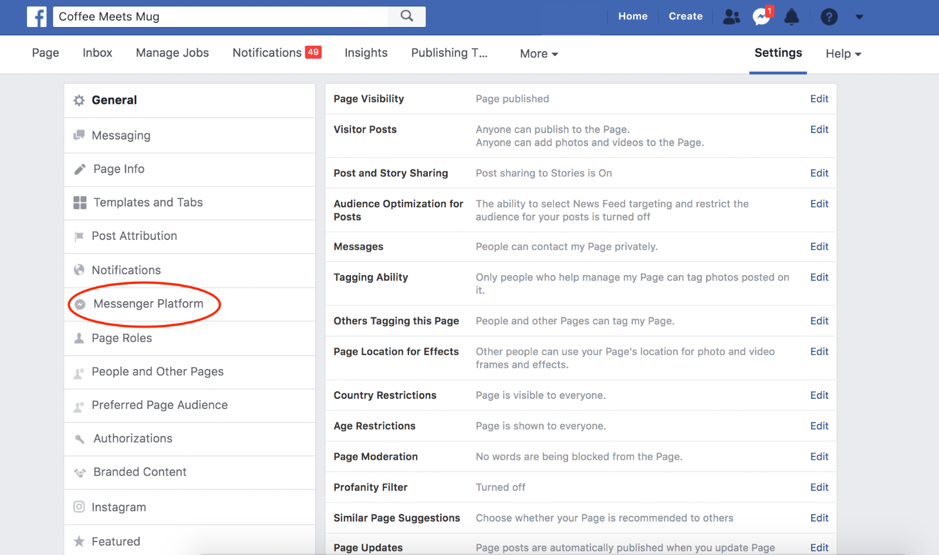Viewport: 939px width, 555px height.
Task: Click the 'Turned off' profanity filter text
Action: tap(501, 487)
